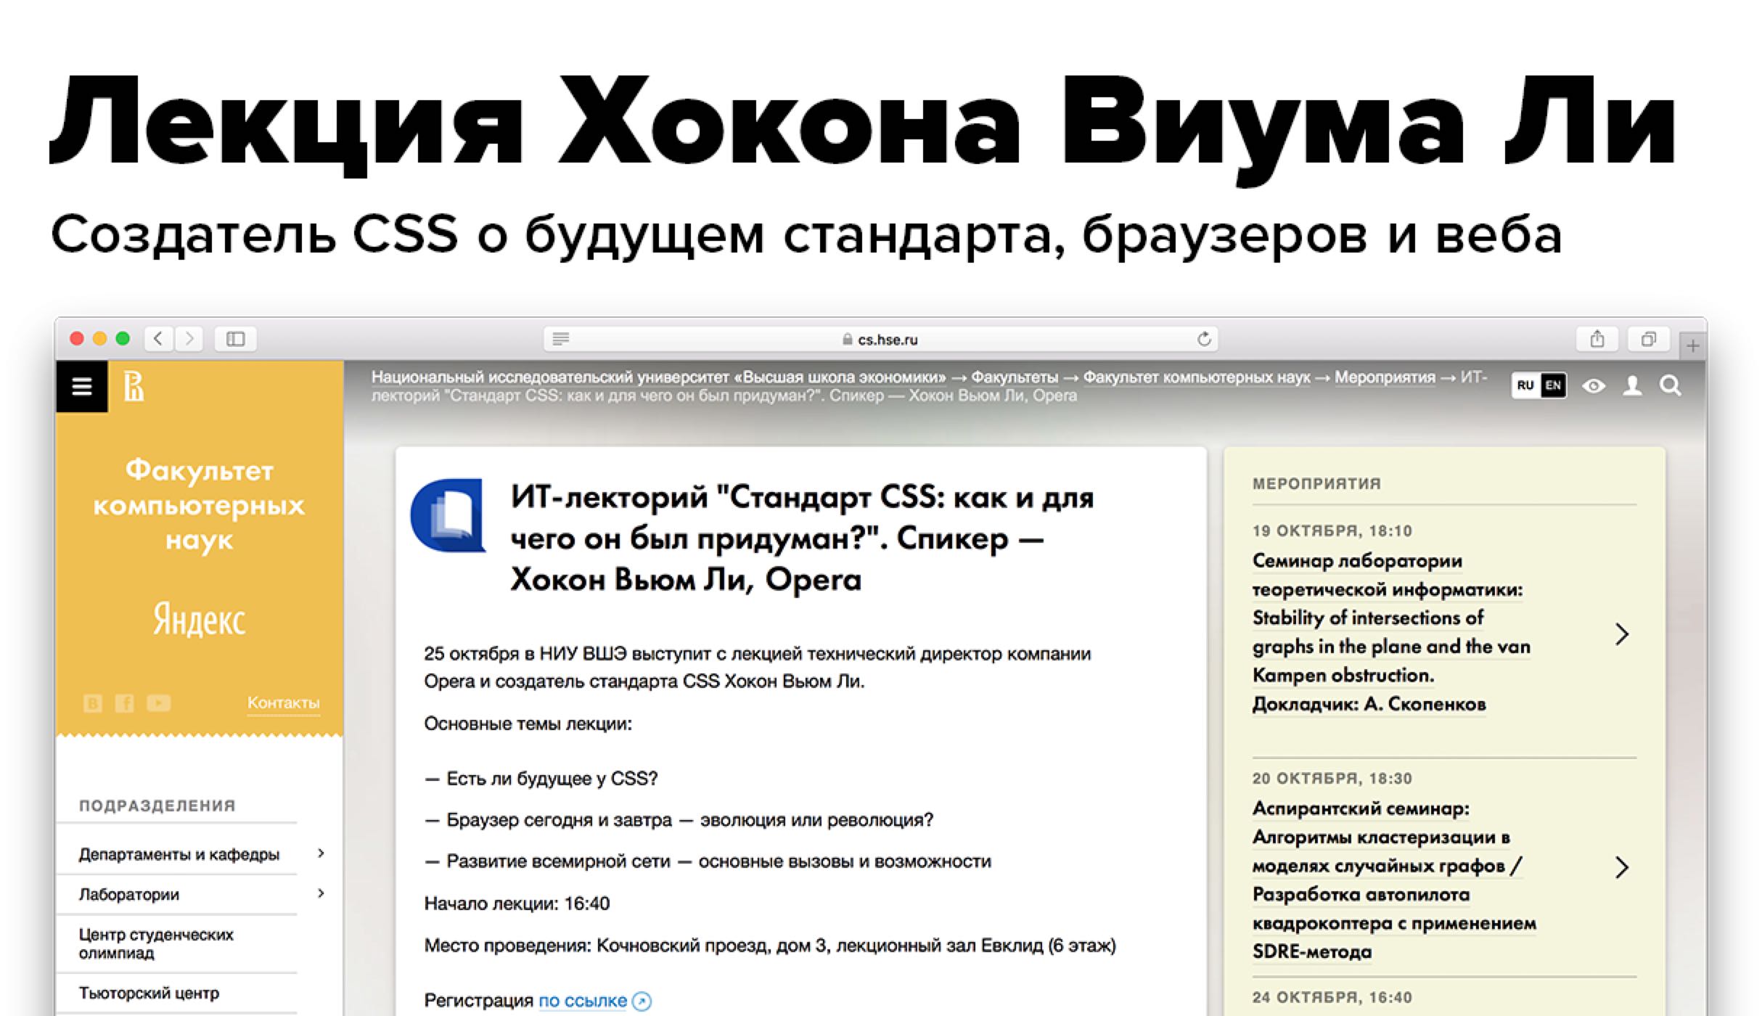Screen dimensions: 1762x1016
Task: Open the user profile icon in header
Action: point(1633,386)
